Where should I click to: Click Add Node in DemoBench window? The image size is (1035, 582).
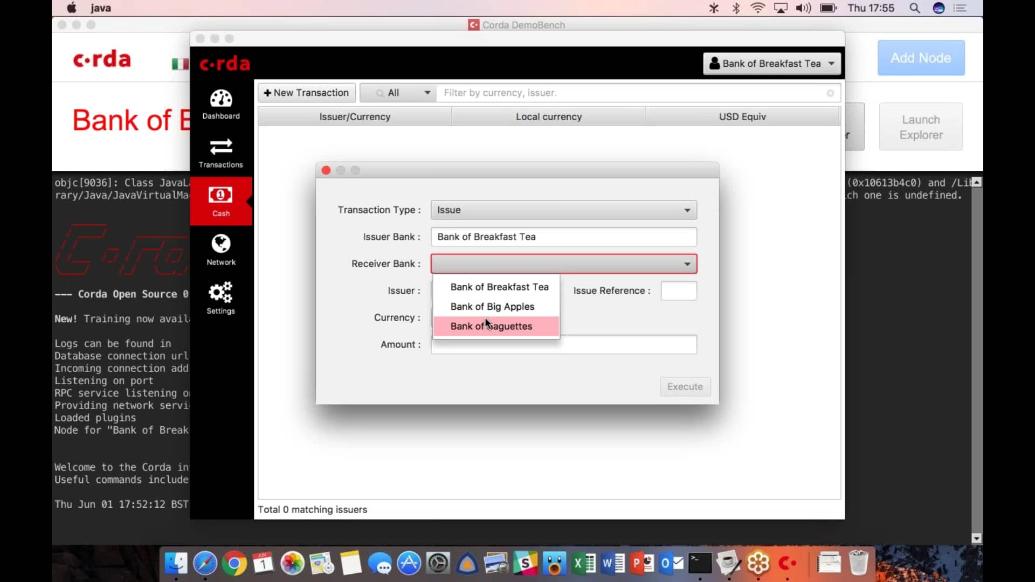coord(921,58)
